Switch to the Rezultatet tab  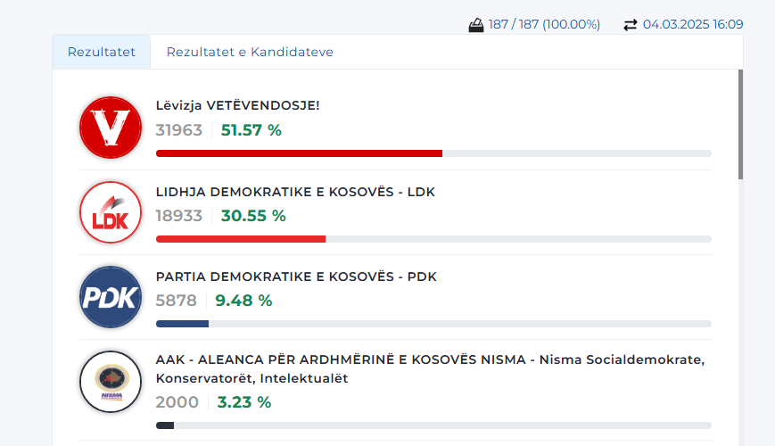click(102, 52)
